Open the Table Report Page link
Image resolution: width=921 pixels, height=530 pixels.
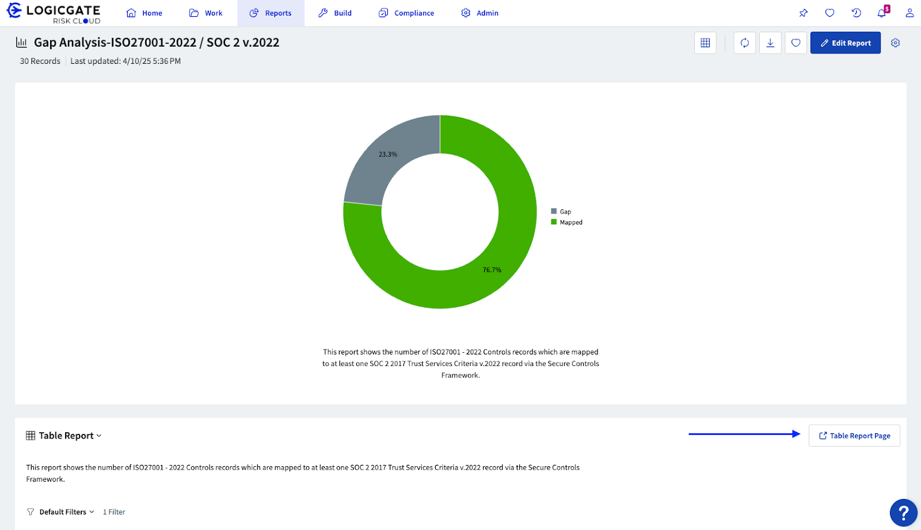[x=854, y=436]
